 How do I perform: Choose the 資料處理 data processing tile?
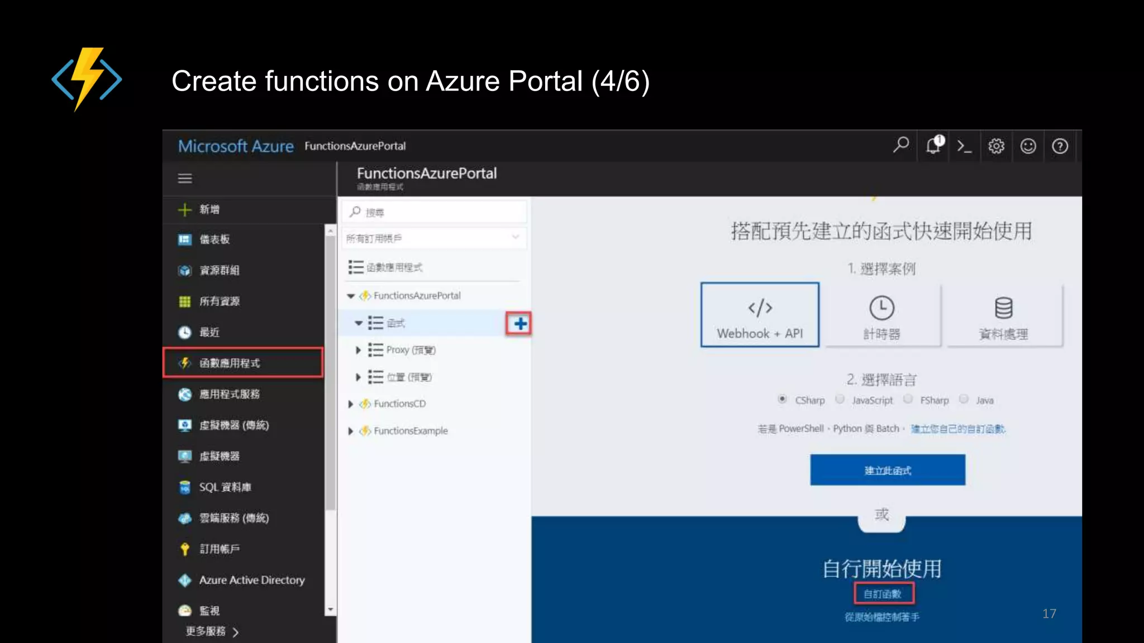pyautogui.click(x=1004, y=315)
